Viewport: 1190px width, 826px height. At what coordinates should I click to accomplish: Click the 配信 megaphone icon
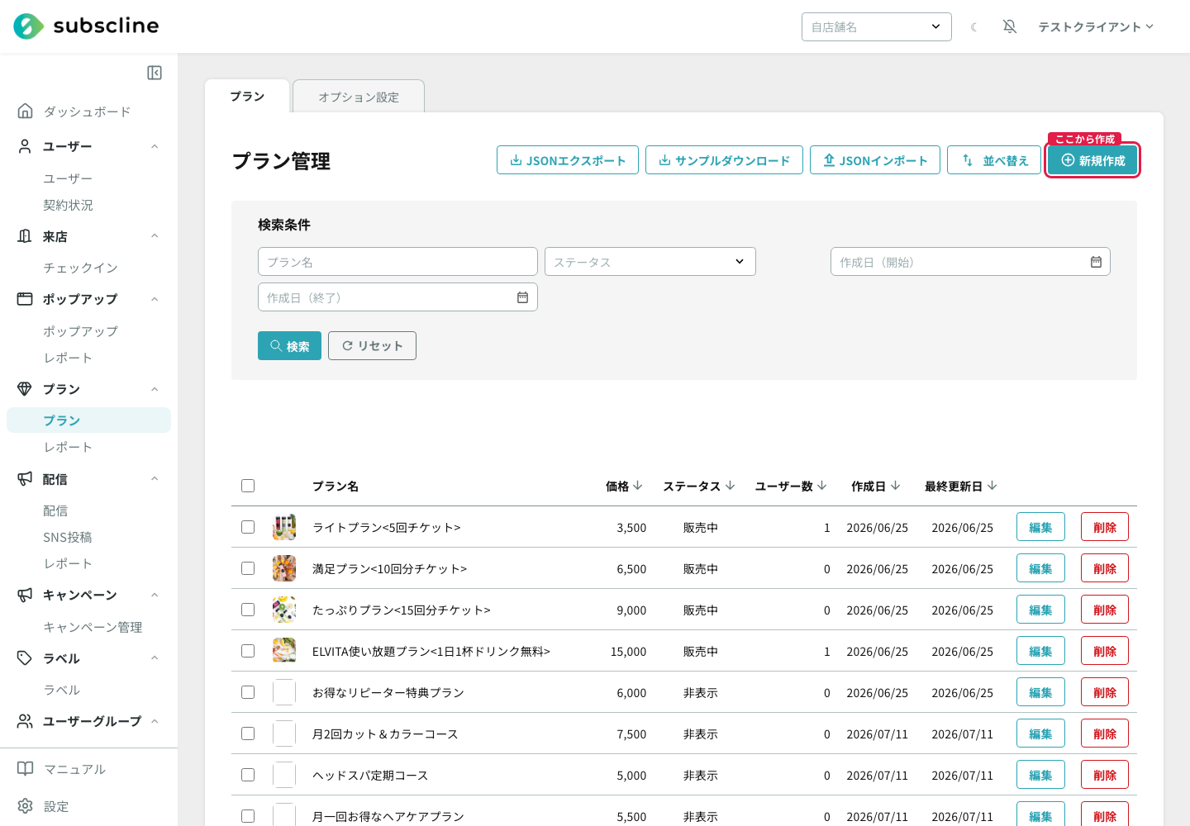pyautogui.click(x=25, y=479)
